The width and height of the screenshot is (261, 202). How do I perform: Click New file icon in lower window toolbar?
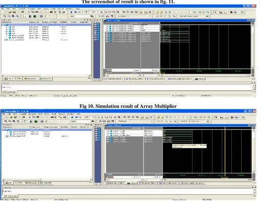(5, 117)
